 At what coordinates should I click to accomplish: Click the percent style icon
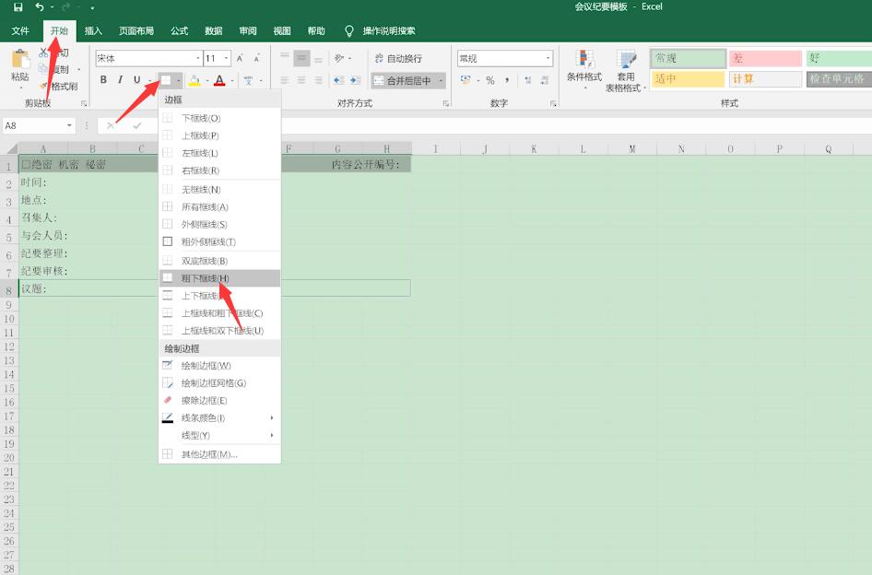click(x=490, y=81)
